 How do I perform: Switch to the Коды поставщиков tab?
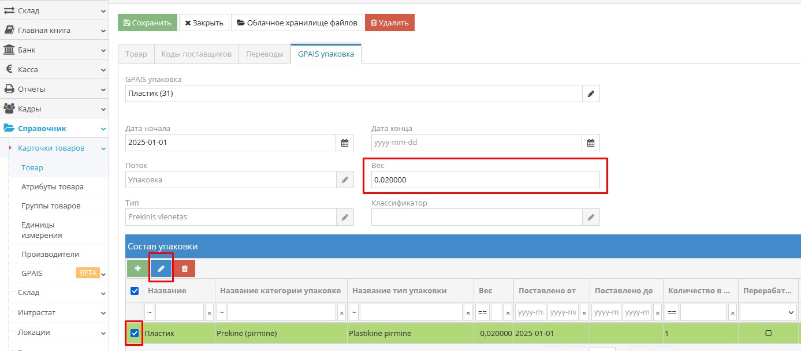click(196, 54)
